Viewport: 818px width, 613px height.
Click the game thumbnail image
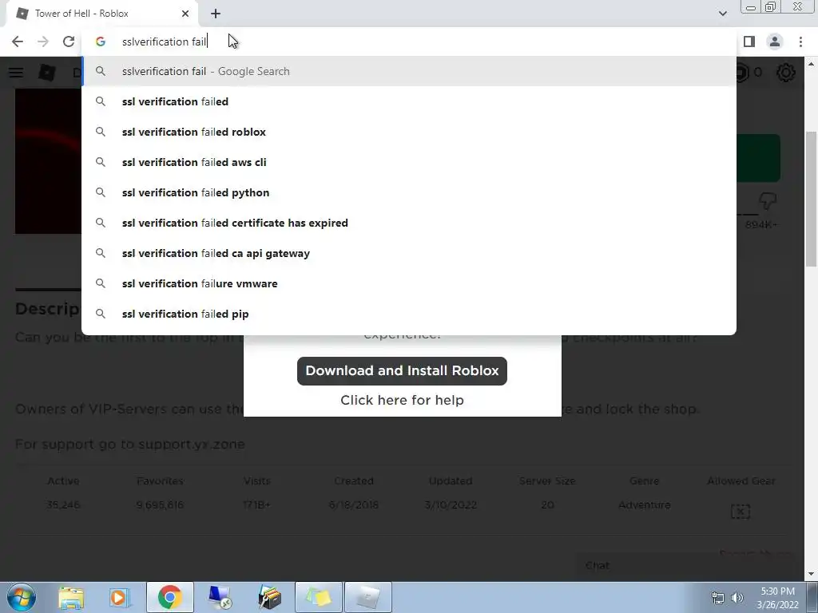pyautogui.click(x=48, y=161)
